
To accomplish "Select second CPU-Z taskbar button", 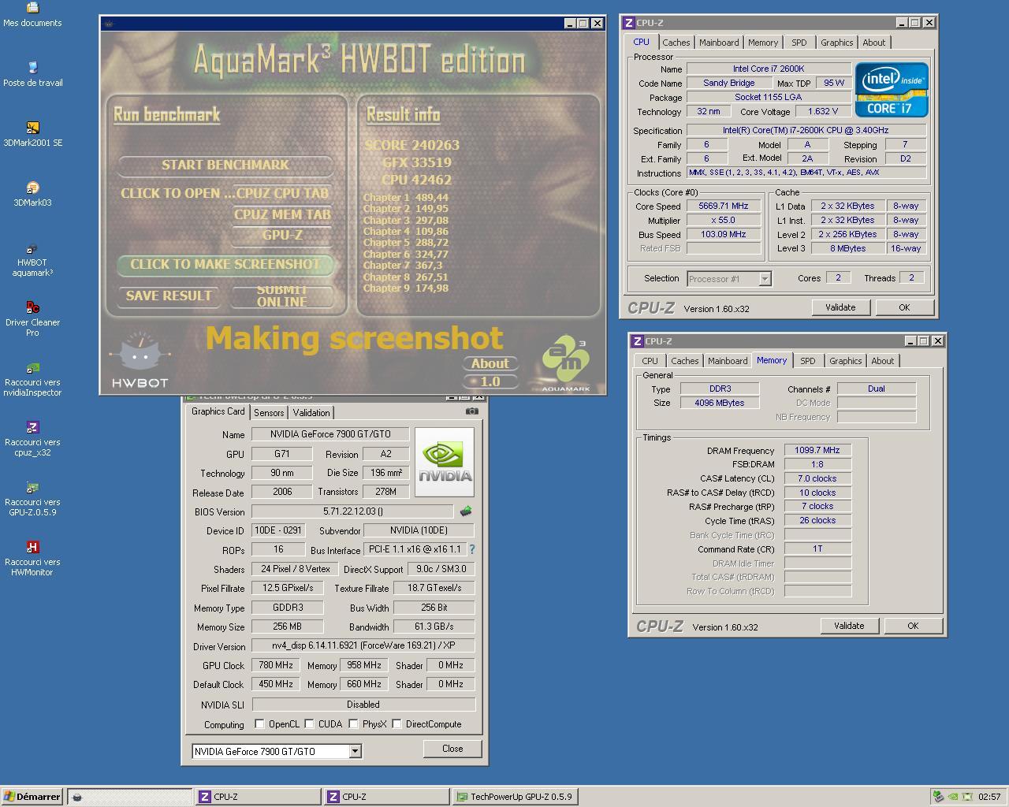I will click(387, 797).
